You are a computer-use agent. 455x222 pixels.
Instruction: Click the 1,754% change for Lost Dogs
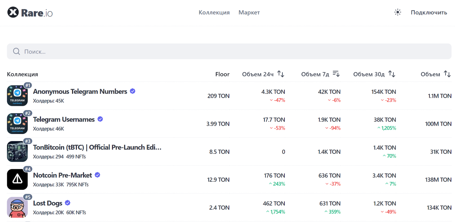pos(276,212)
